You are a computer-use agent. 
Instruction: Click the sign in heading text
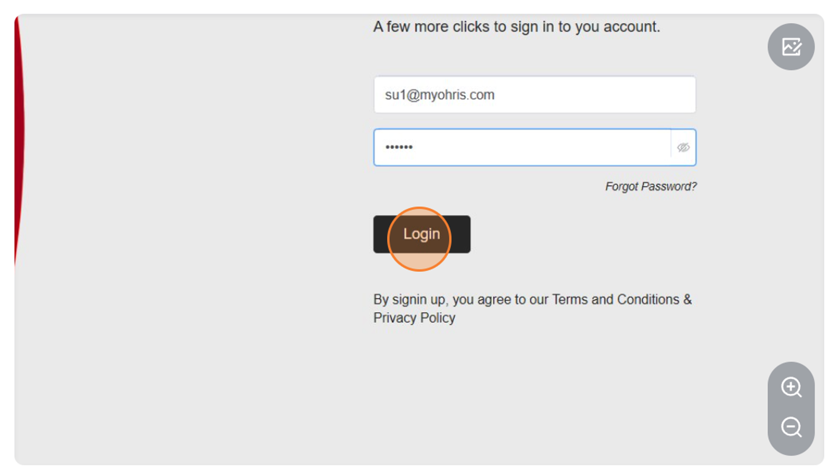[516, 27]
